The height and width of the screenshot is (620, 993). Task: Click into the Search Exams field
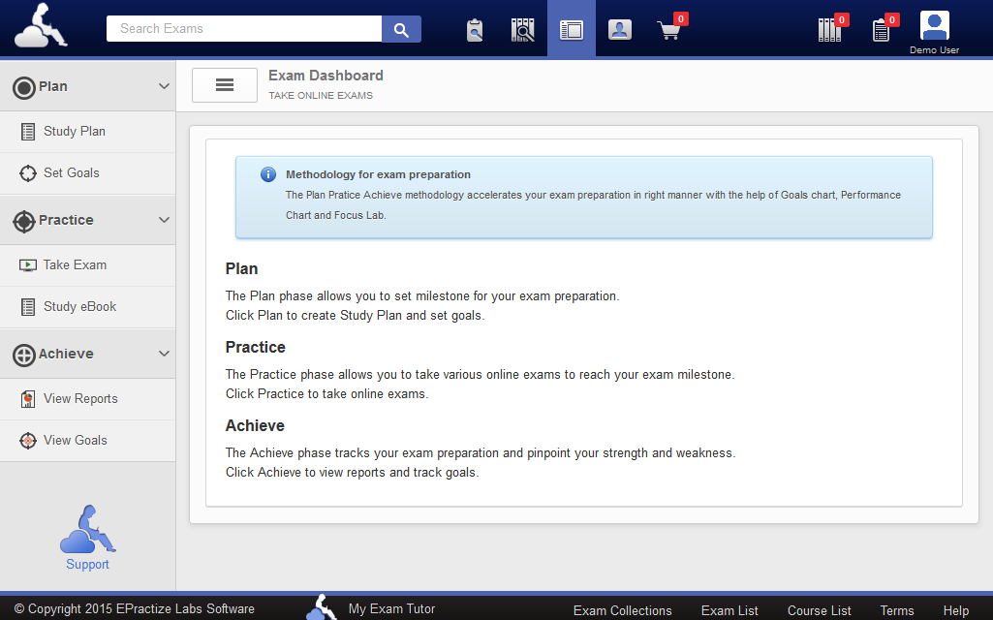click(x=244, y=29)
